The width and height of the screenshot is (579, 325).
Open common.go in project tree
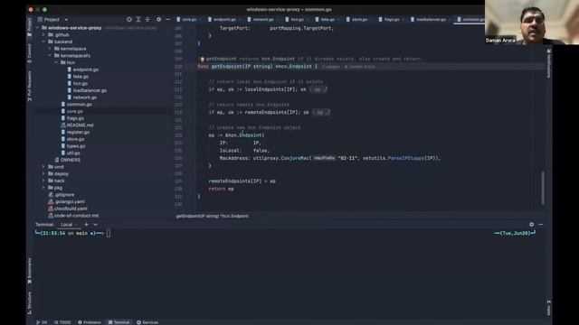80,105
